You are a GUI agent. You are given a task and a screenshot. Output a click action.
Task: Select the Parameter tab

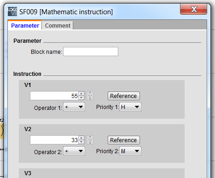click(x=25, y=25)
